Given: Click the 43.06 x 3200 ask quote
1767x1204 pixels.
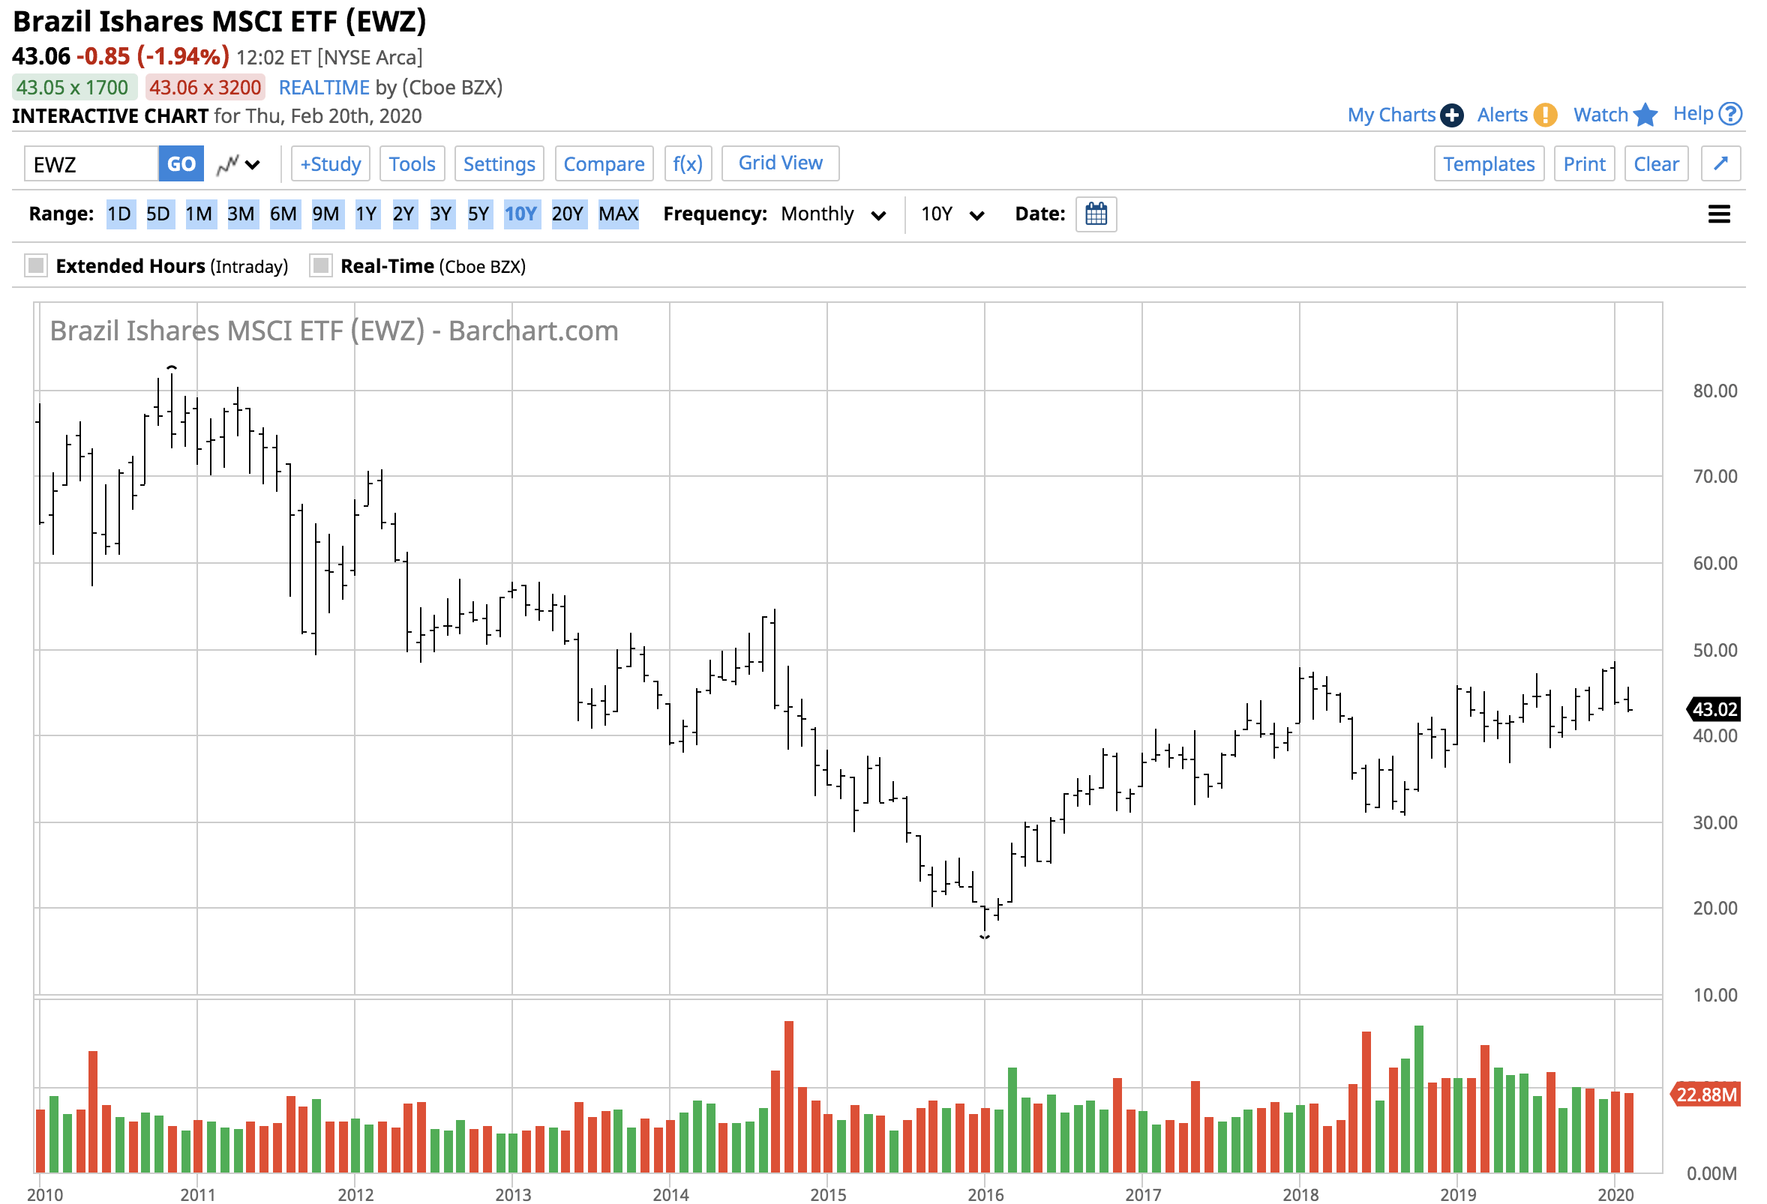Looking at the screenshot, I should point(205,88).
